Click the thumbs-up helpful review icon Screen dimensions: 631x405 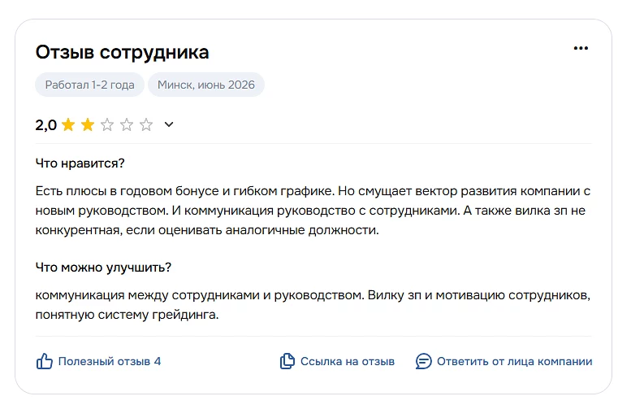45,361
